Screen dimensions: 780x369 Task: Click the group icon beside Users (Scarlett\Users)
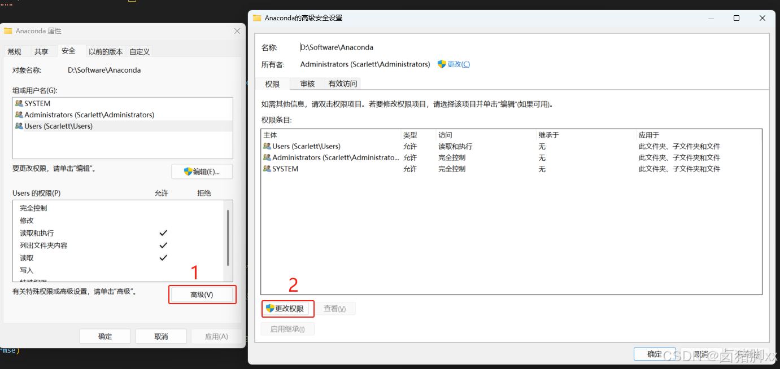click(267, 146)
